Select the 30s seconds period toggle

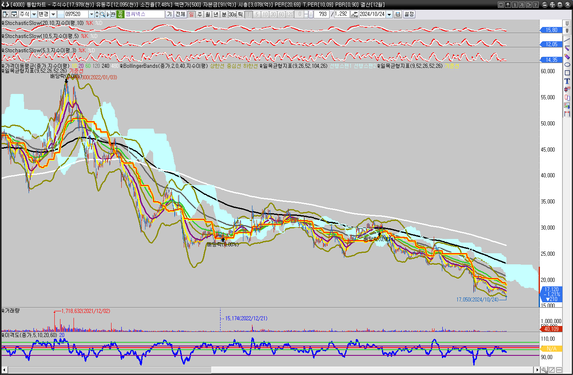click(x=232, y=14)
